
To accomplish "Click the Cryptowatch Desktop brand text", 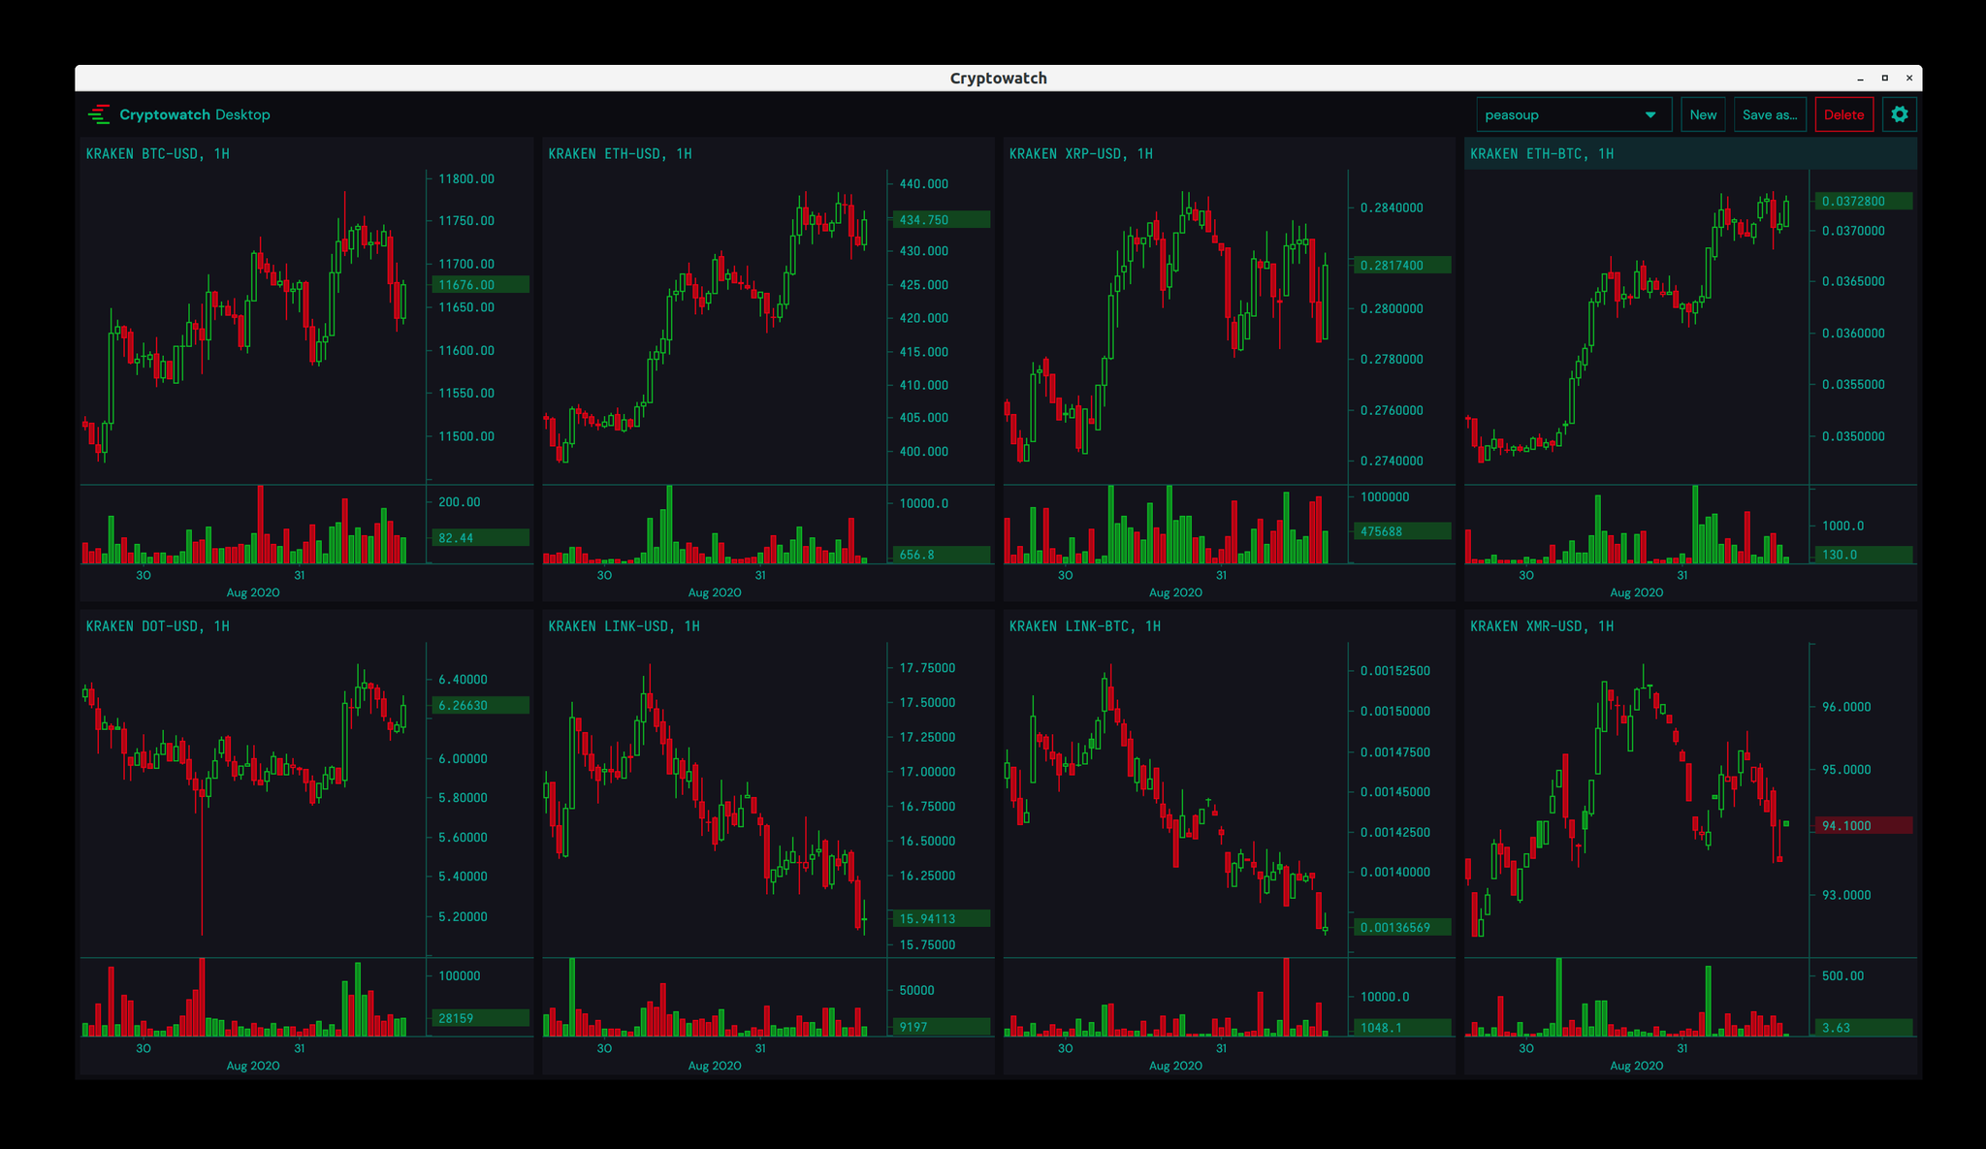I will [195, 114].
